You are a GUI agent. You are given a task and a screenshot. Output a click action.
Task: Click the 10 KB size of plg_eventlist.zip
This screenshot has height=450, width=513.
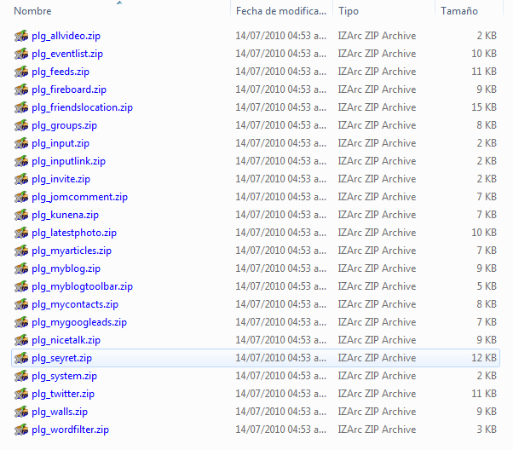[x=484, y=54]
